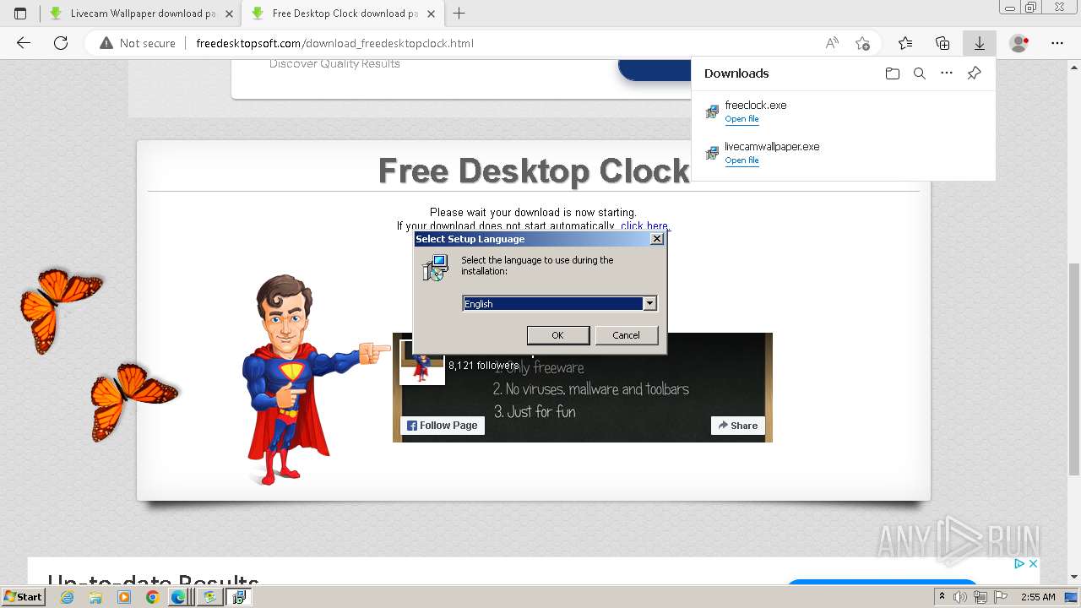Click the Windows Start button

(x=23, y=597)
